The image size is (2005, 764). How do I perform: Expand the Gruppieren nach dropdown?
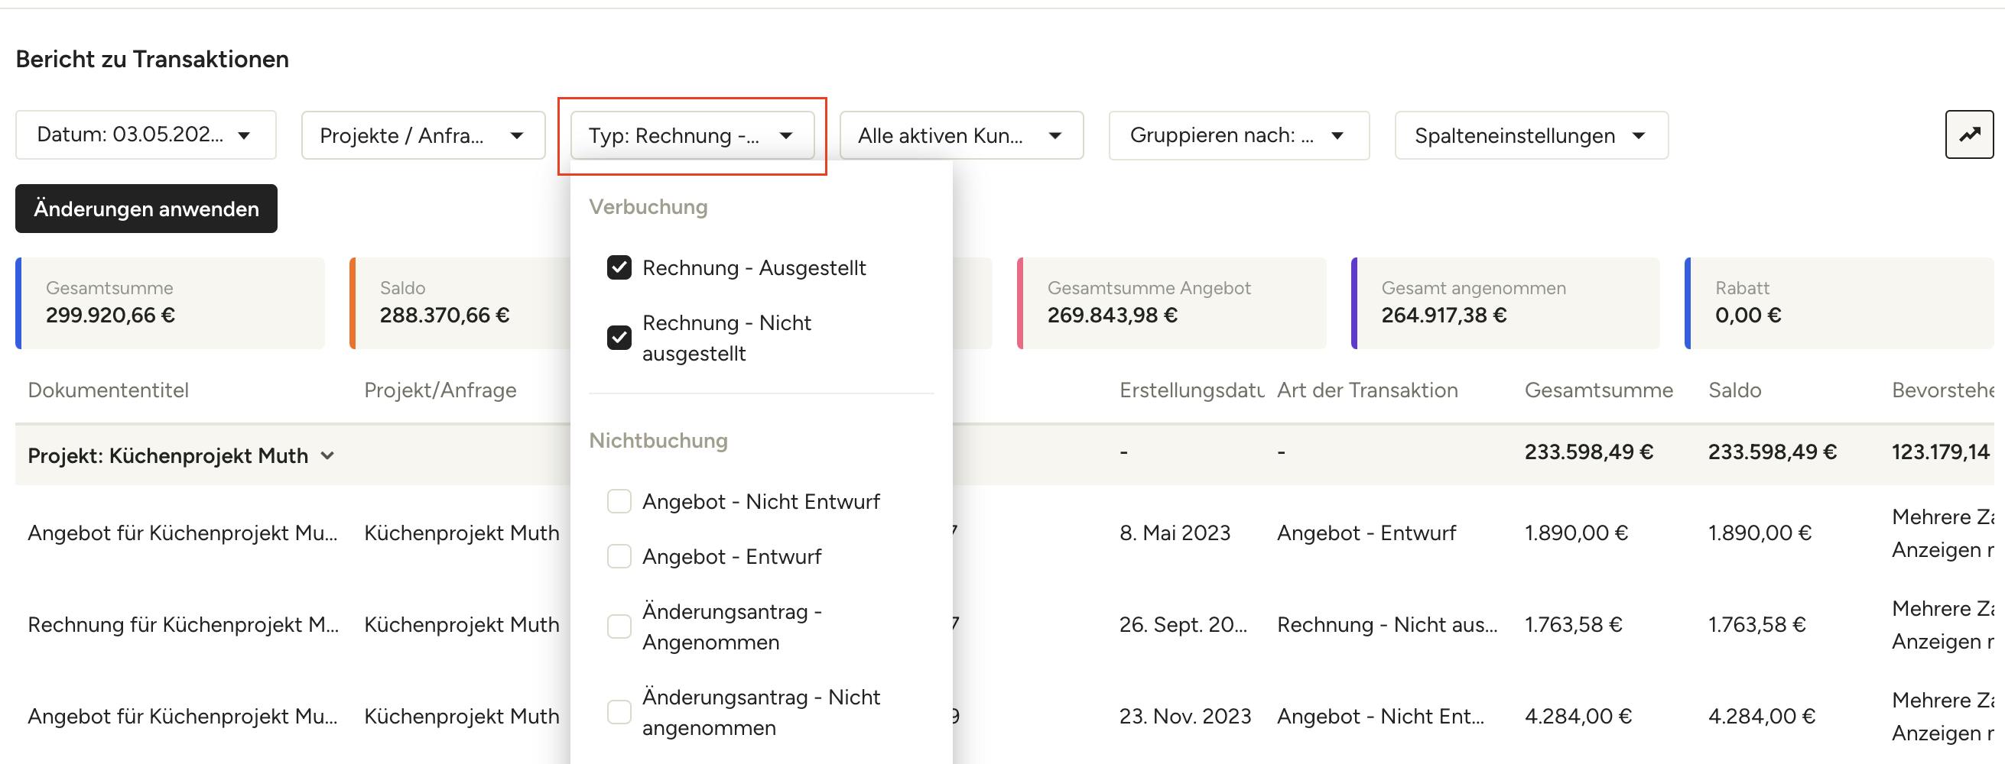tap(1238, 135)
